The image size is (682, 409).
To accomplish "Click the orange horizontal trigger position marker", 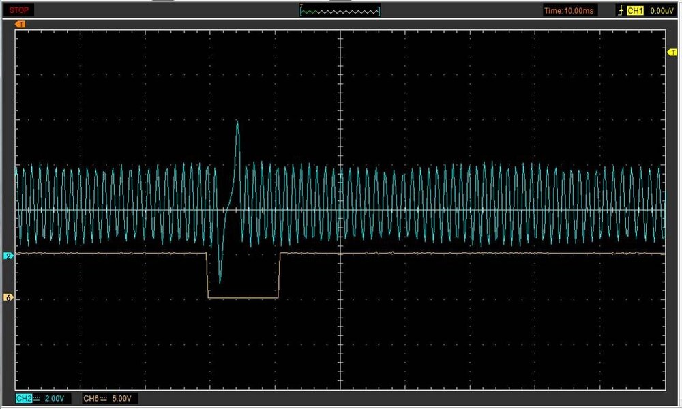I will pos(20,25).
